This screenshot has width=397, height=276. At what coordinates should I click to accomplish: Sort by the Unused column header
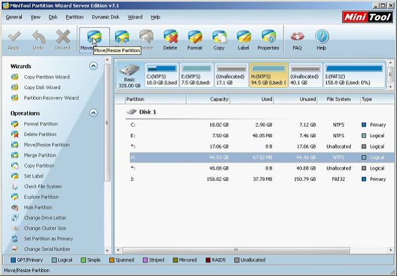(x=295, y=99)
